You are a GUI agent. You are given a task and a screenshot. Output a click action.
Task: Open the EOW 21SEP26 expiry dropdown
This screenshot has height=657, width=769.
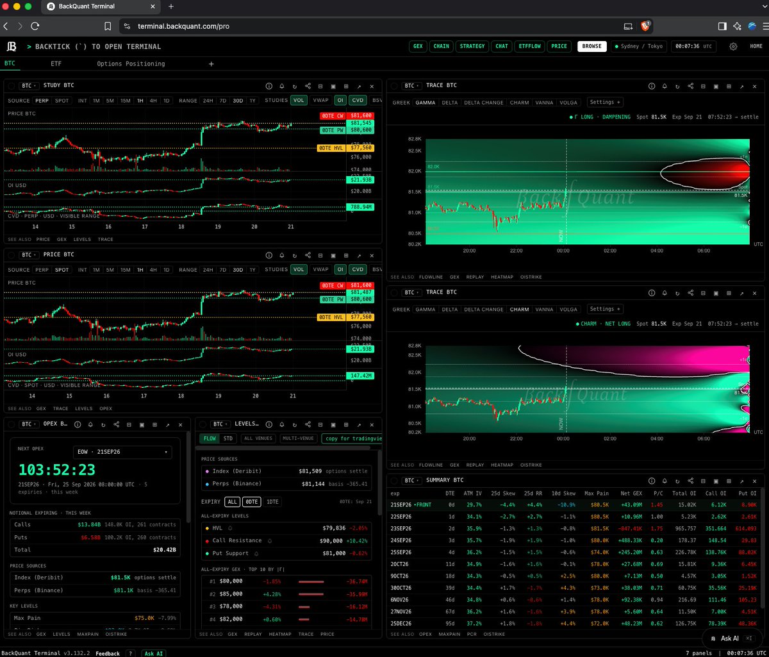(x=122, y=452)
